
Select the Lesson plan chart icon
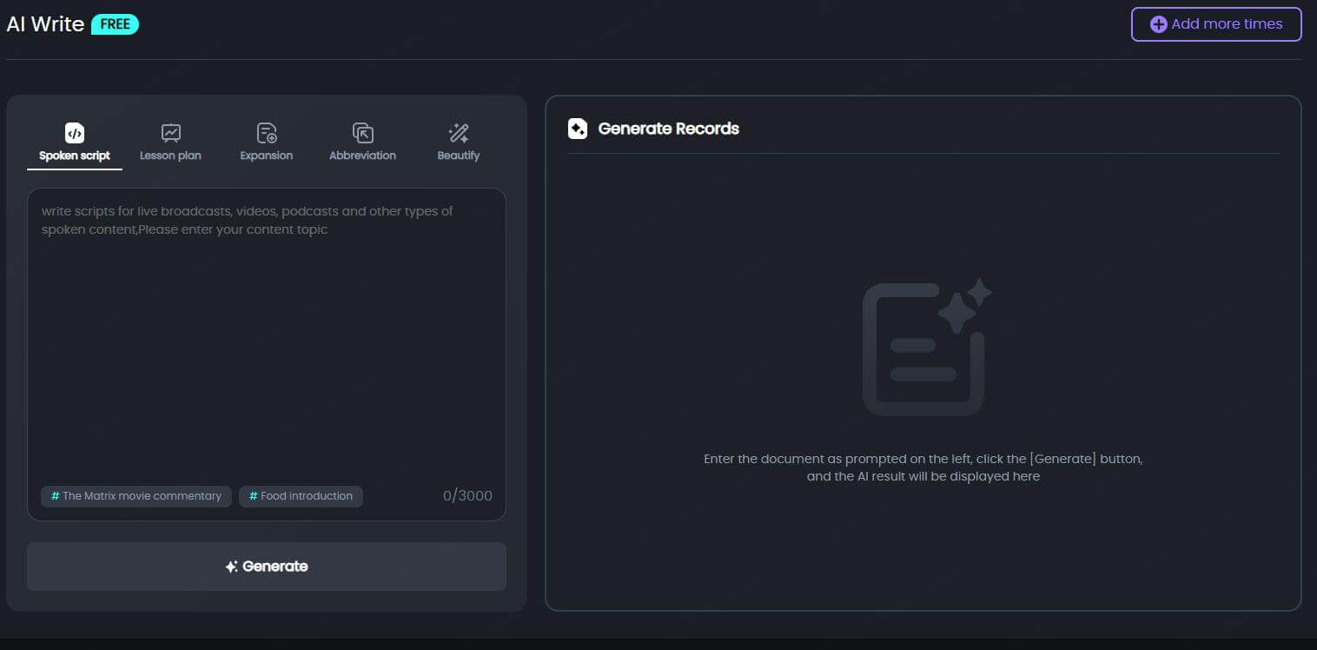(x=170, y=133)
